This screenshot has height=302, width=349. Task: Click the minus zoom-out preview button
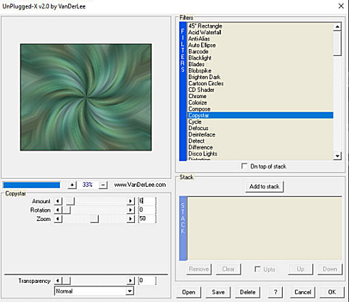[103, 185]
